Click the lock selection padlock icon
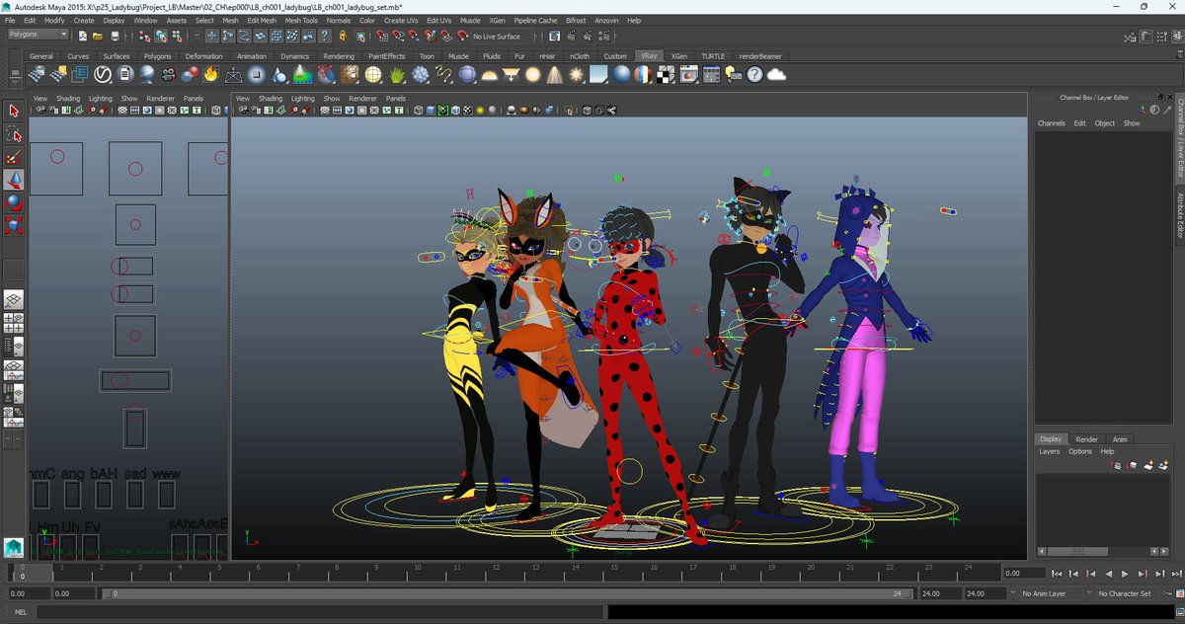The width and height of the screenshot is (1185, 624). point(343,35)
